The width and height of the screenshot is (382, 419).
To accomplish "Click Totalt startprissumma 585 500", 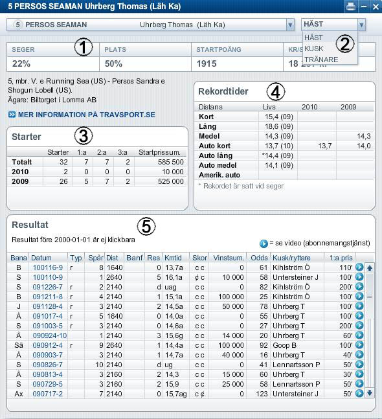I will tap(171, 162).
